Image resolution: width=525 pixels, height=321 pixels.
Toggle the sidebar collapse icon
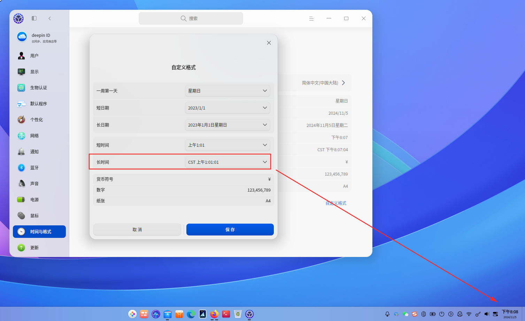[x=34, y=18]
